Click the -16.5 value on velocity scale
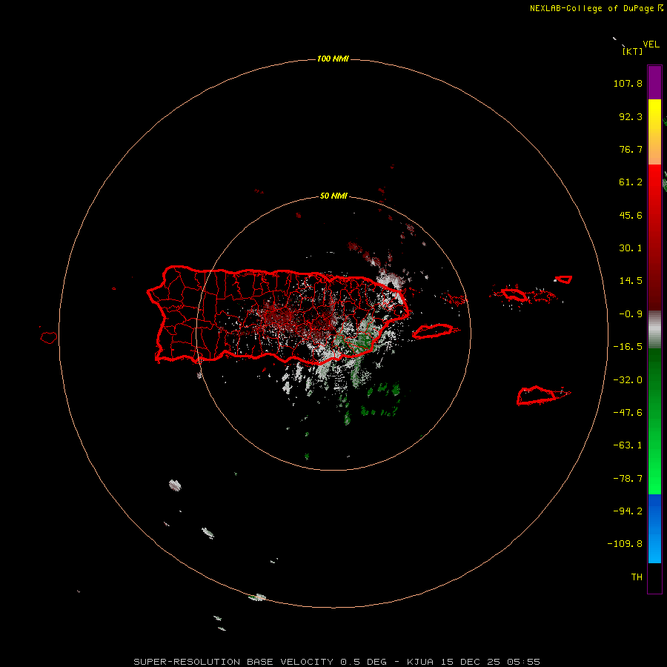Viewport: 667px width, 667px height. (628, 347)
